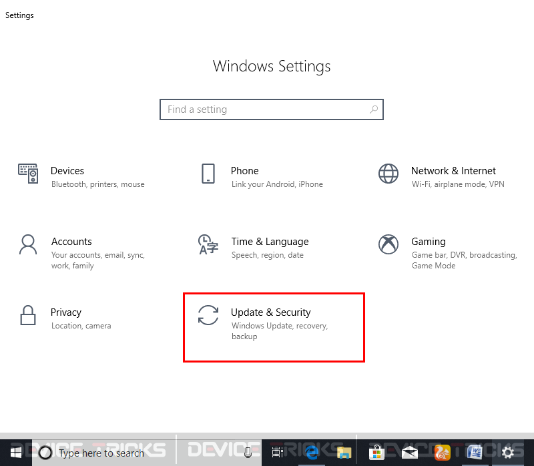
Task: Click the Cortana microphone in the search bar
Action: tap(248, 453)
